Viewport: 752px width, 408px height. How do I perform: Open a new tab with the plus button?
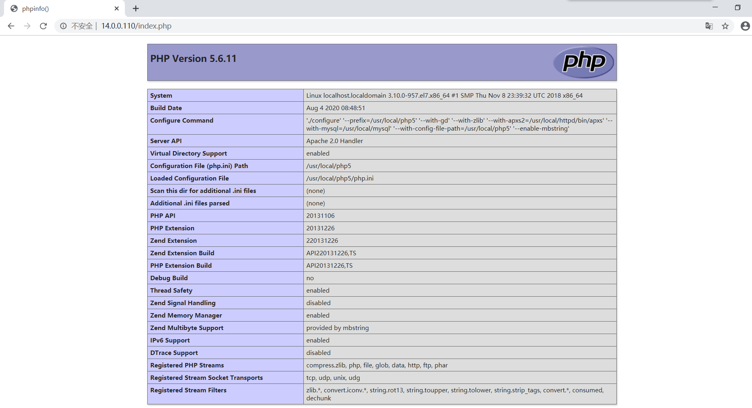tap(136, 8)
